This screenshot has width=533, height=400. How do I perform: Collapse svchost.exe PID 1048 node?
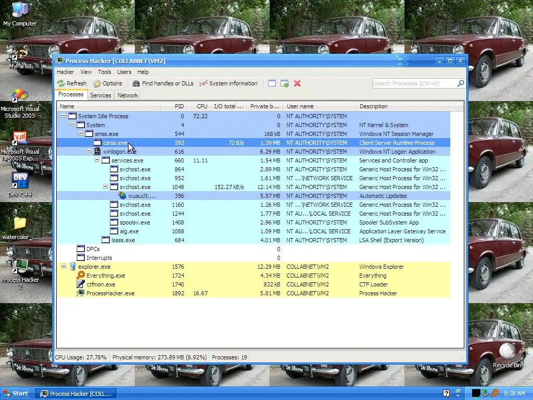click(105, 186)
